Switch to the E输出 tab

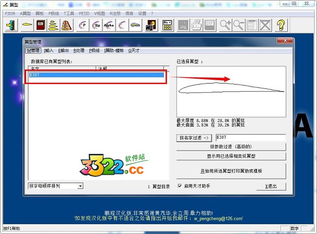[63, 50]
